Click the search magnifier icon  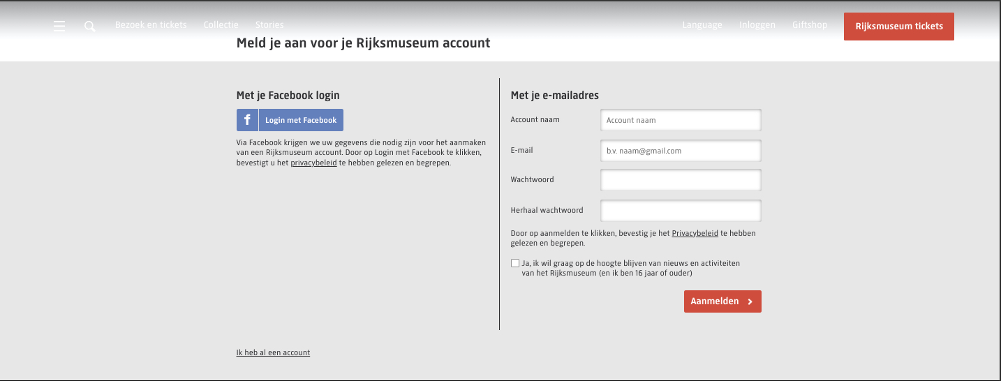[89, 27]
